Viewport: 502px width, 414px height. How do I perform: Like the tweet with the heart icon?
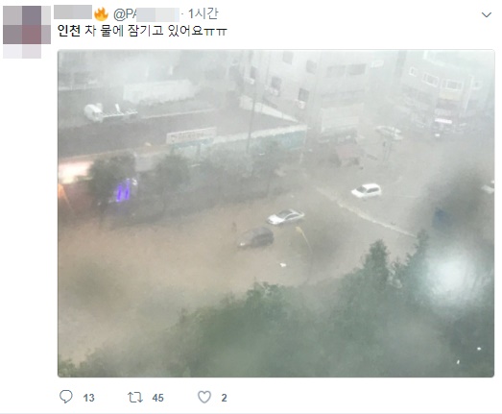point(204,397)
